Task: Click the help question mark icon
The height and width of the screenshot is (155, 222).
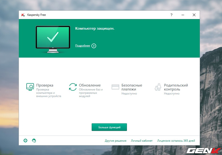Action: pos(171,15)
